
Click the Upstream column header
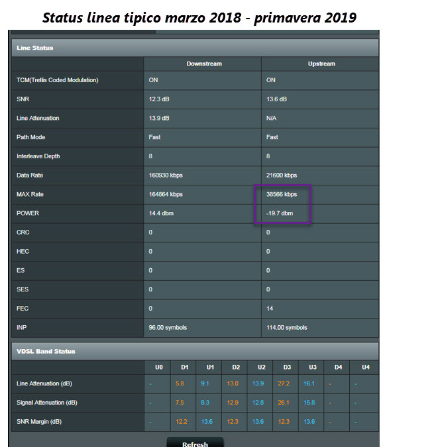[321, 64]
